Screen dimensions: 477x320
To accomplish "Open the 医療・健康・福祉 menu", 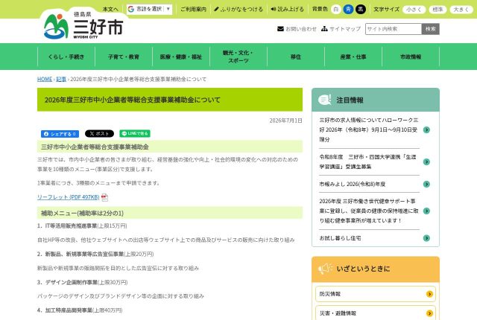I will coord(181,57).
